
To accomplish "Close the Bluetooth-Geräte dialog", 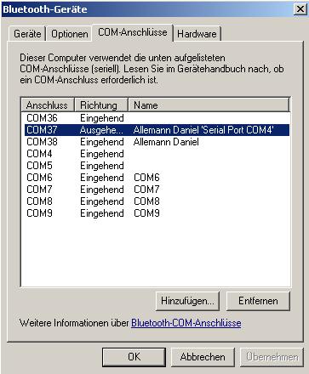I will (x=300, y=9).
